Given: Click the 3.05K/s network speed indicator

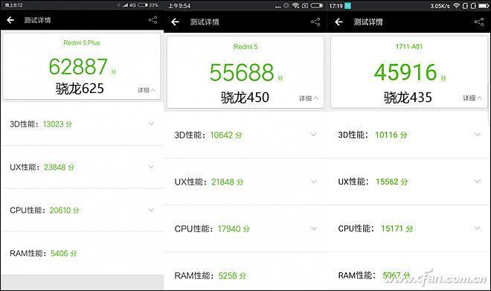Looking at the screenshot, I should (440, 6).
